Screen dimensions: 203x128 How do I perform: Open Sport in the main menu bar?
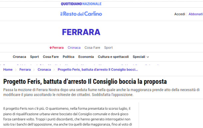click(34, 57)
